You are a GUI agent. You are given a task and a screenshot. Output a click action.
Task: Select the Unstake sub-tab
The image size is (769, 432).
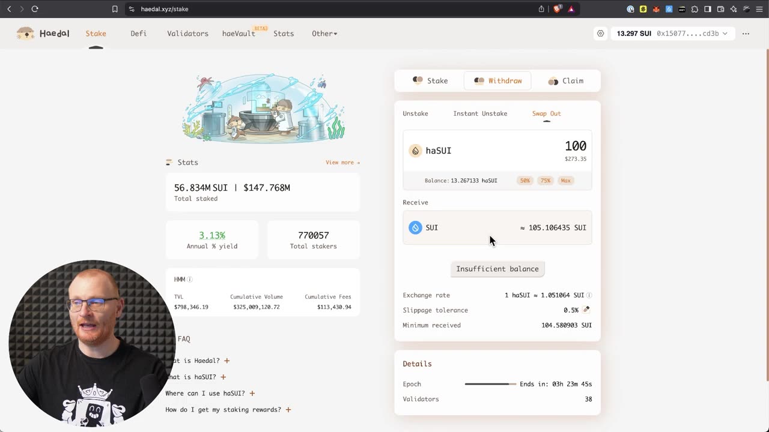coord(415,113)
